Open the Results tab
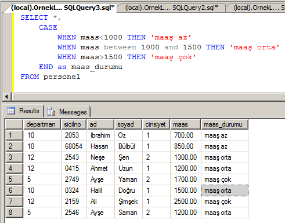This screenshot has width=285, height=223. pos(23,111)
